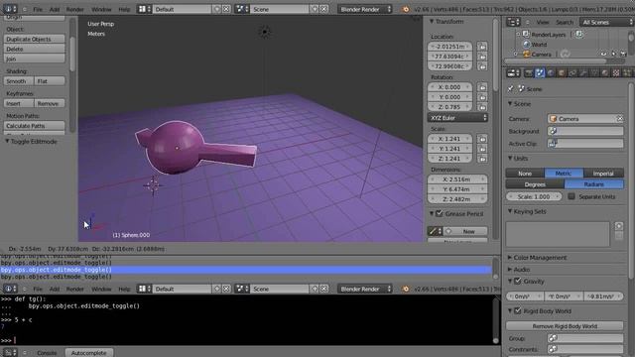635x357 pixels.
Task: Toggle the Rigid Body World checkbox
Action: coord(518,310)
